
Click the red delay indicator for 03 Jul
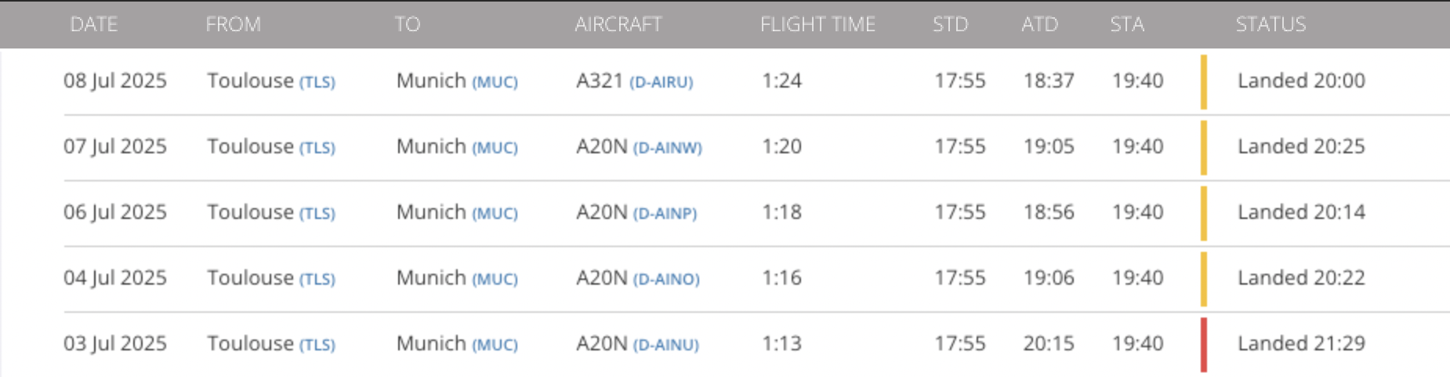click(x=1203, y=344)
